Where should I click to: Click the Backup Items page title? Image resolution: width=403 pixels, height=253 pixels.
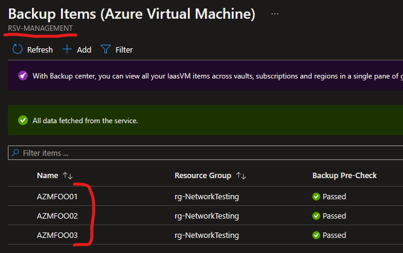132,14
